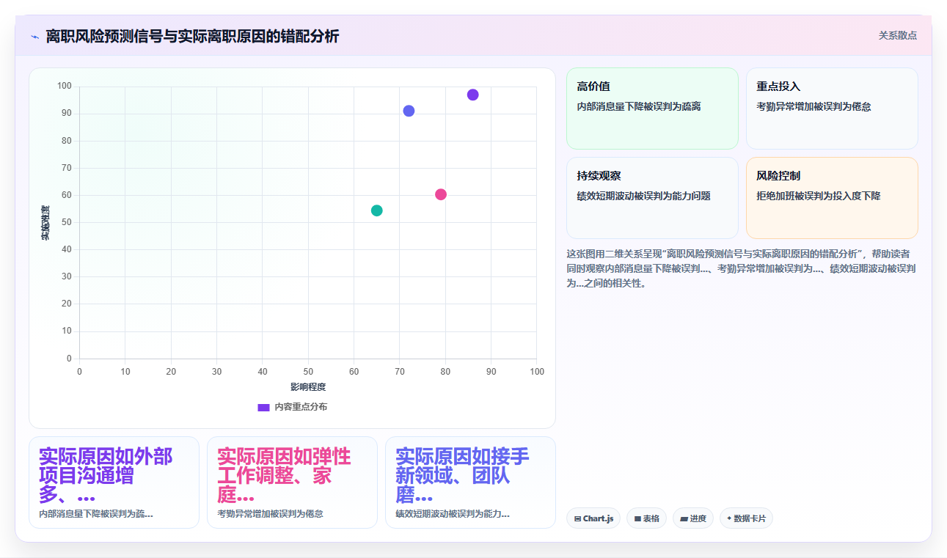Click the lightning icon beside the title
Screen dimensions: 947x558
35,37
